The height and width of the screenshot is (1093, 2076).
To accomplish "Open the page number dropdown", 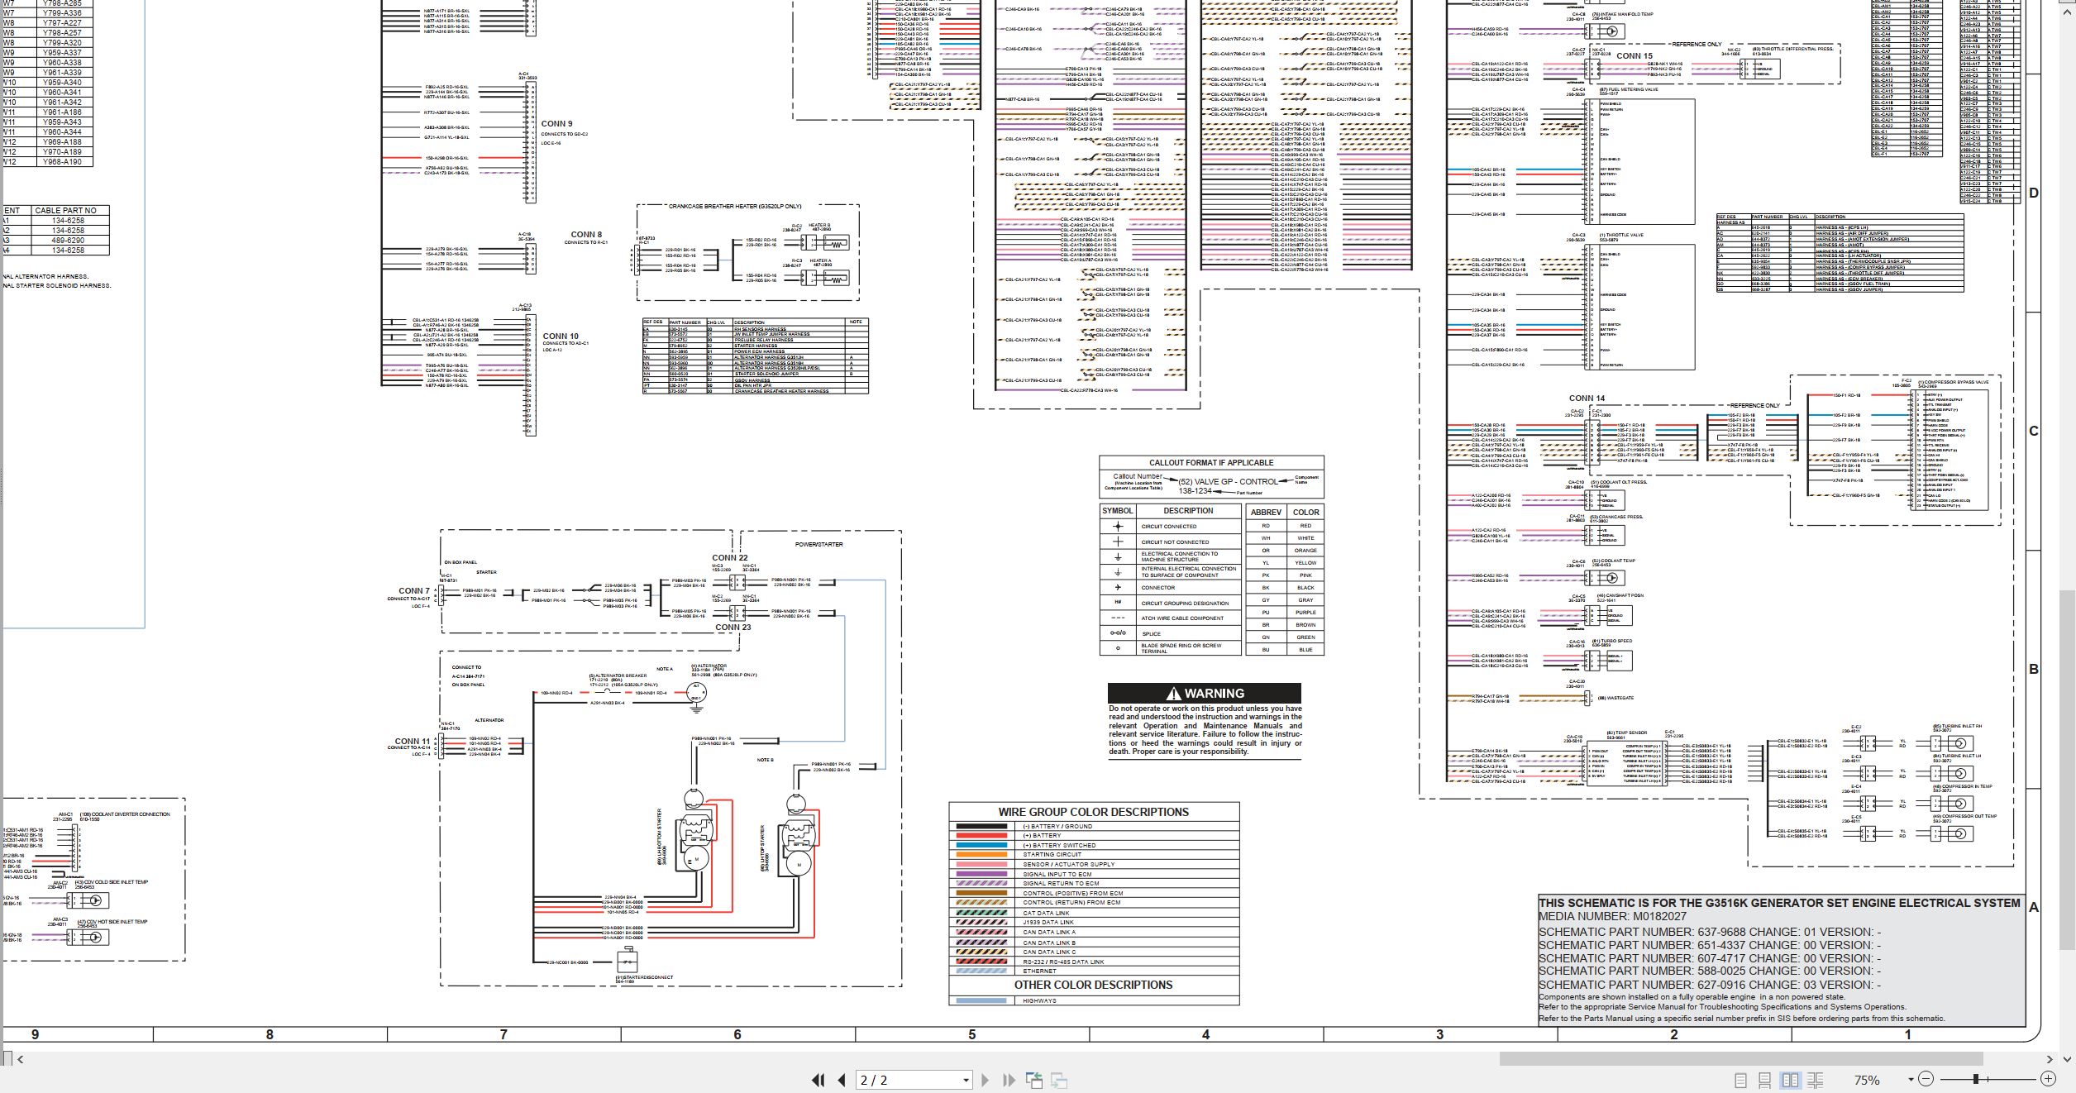I will point(966,1080).
